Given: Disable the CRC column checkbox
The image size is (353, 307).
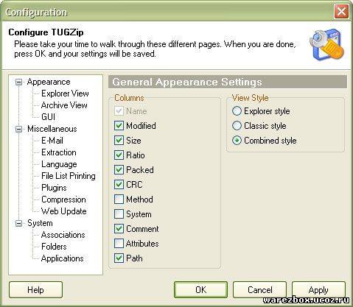Looking at the screenshot, I should click(x=119, y=185).
